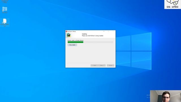
Task: Click the 'PyCharm Setup' window title text
Action: pyautogui.click(x=72, y=31)
